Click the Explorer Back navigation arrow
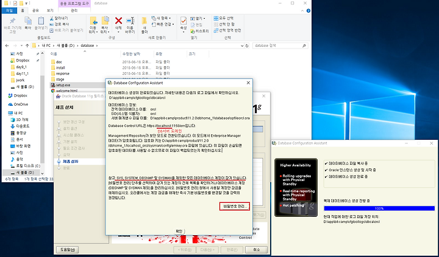This screenshot has width=439, height=257. 7,46
